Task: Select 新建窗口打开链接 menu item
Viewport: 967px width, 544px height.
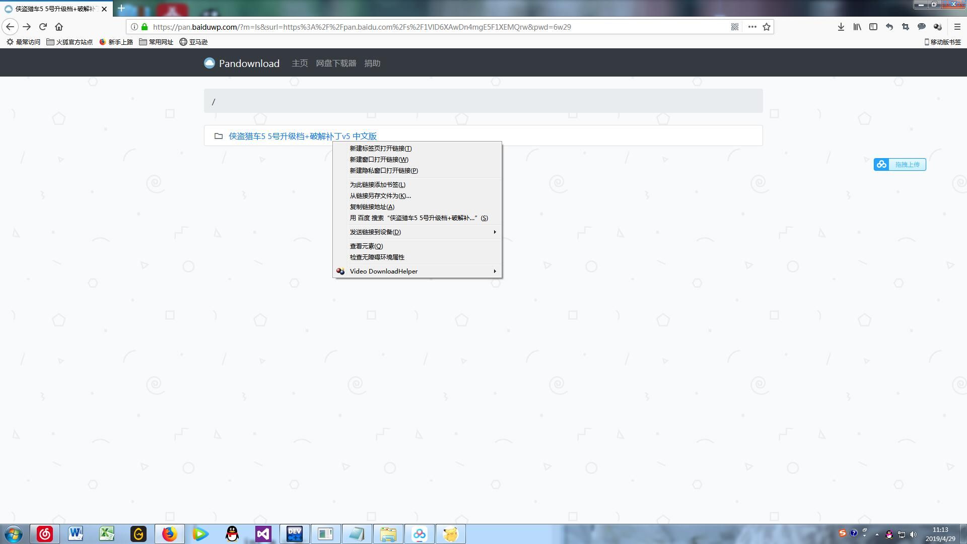Action: 417,159
